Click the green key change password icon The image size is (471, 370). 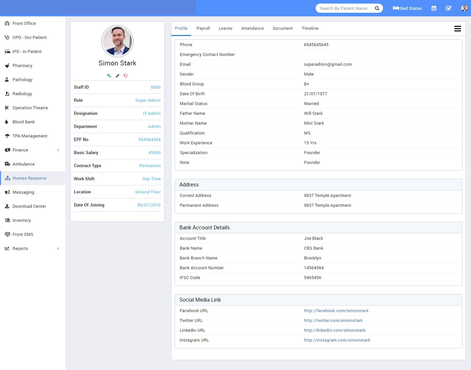point(109,76)
